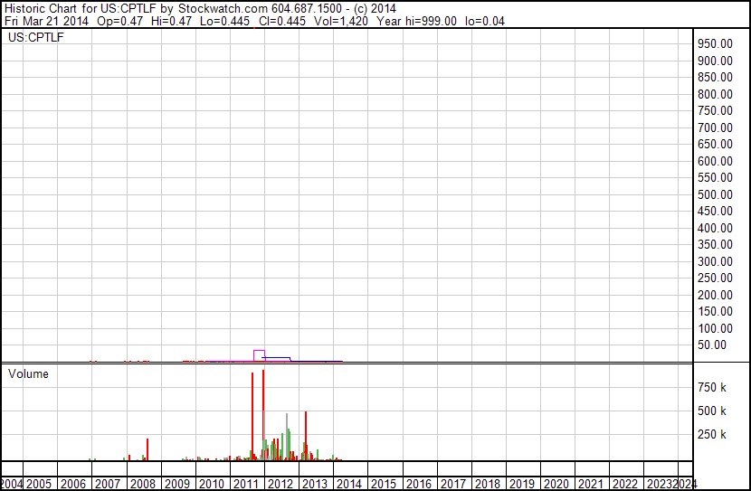
Task: Click the Cl=0.445 close value in header
Action: [x=282, y=21]
